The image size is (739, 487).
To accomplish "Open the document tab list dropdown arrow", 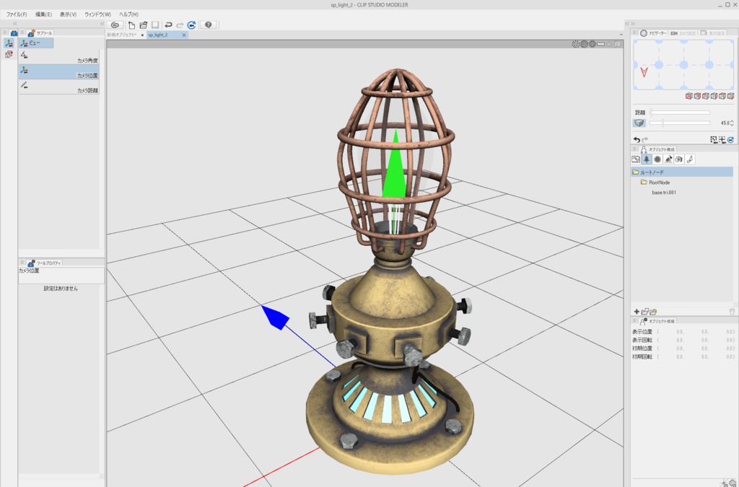I will click(x=621, y=35).
